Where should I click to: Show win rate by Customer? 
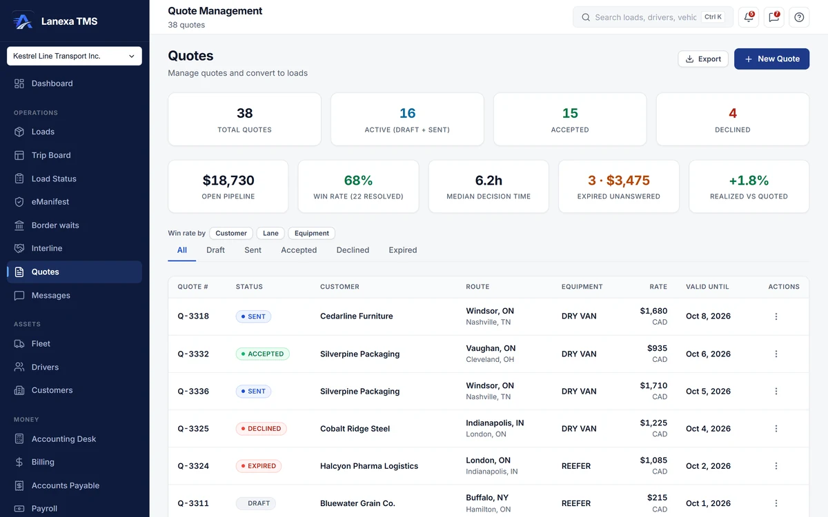tap(231, 233)
